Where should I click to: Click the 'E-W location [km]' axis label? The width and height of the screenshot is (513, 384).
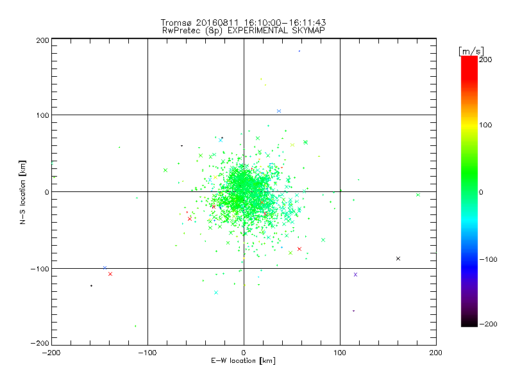click(243, 360)
